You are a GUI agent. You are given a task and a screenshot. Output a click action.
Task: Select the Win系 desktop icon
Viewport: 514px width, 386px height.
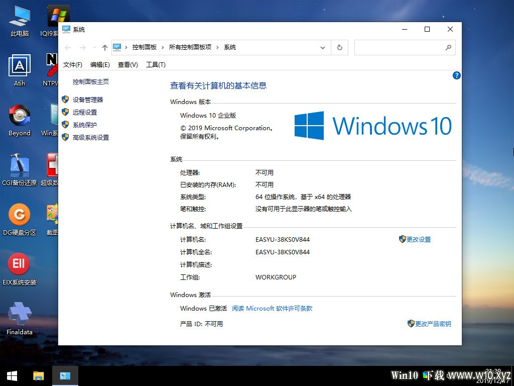pyautogui.click(x=50, y=120)
